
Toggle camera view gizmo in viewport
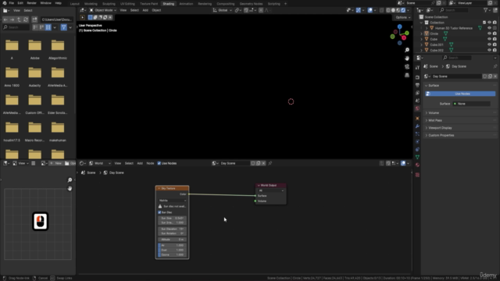click(x=407, y=66)
